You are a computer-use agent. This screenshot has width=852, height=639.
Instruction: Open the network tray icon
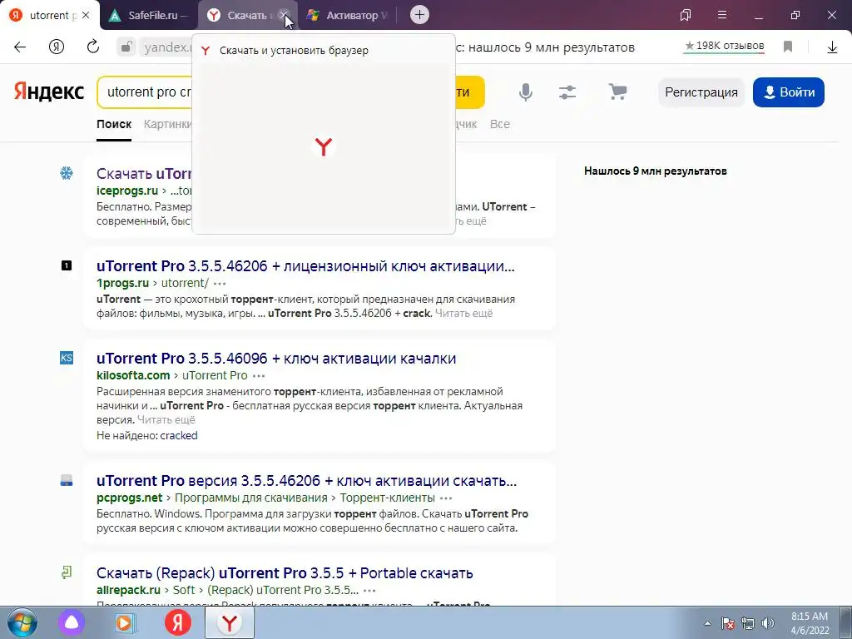click(x=748, y=623)
